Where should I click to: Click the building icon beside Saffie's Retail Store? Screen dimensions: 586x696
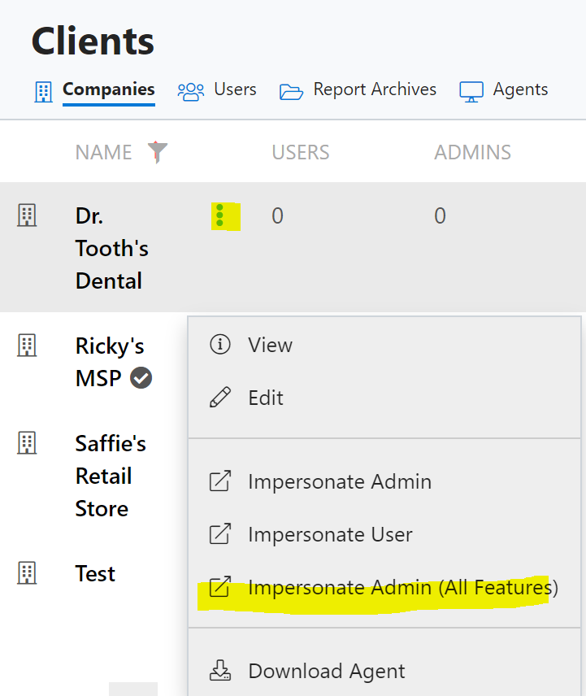click(x=27, y=443)
